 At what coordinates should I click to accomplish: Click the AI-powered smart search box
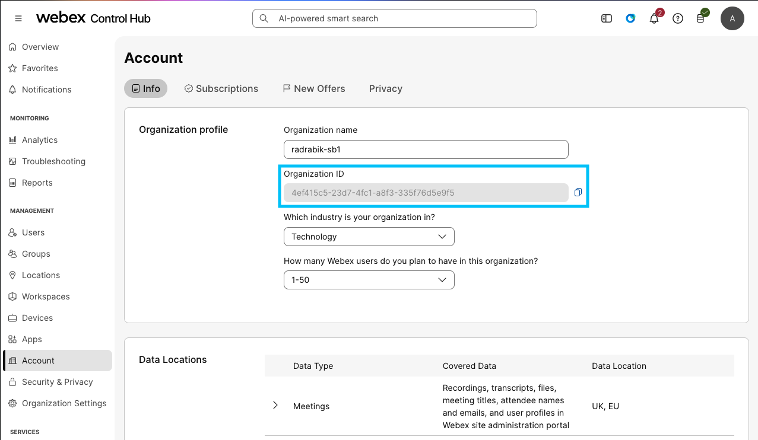(x=395, y=18)
